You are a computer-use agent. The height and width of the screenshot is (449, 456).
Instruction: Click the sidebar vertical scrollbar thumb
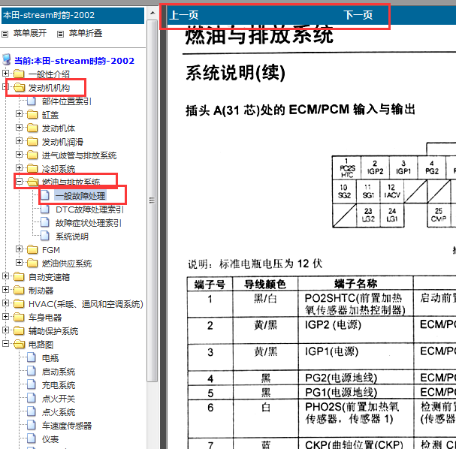tap(153, 200)
